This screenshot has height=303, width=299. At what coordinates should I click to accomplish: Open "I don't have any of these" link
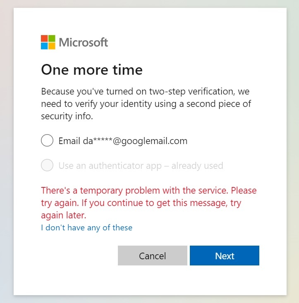point(86,227)
